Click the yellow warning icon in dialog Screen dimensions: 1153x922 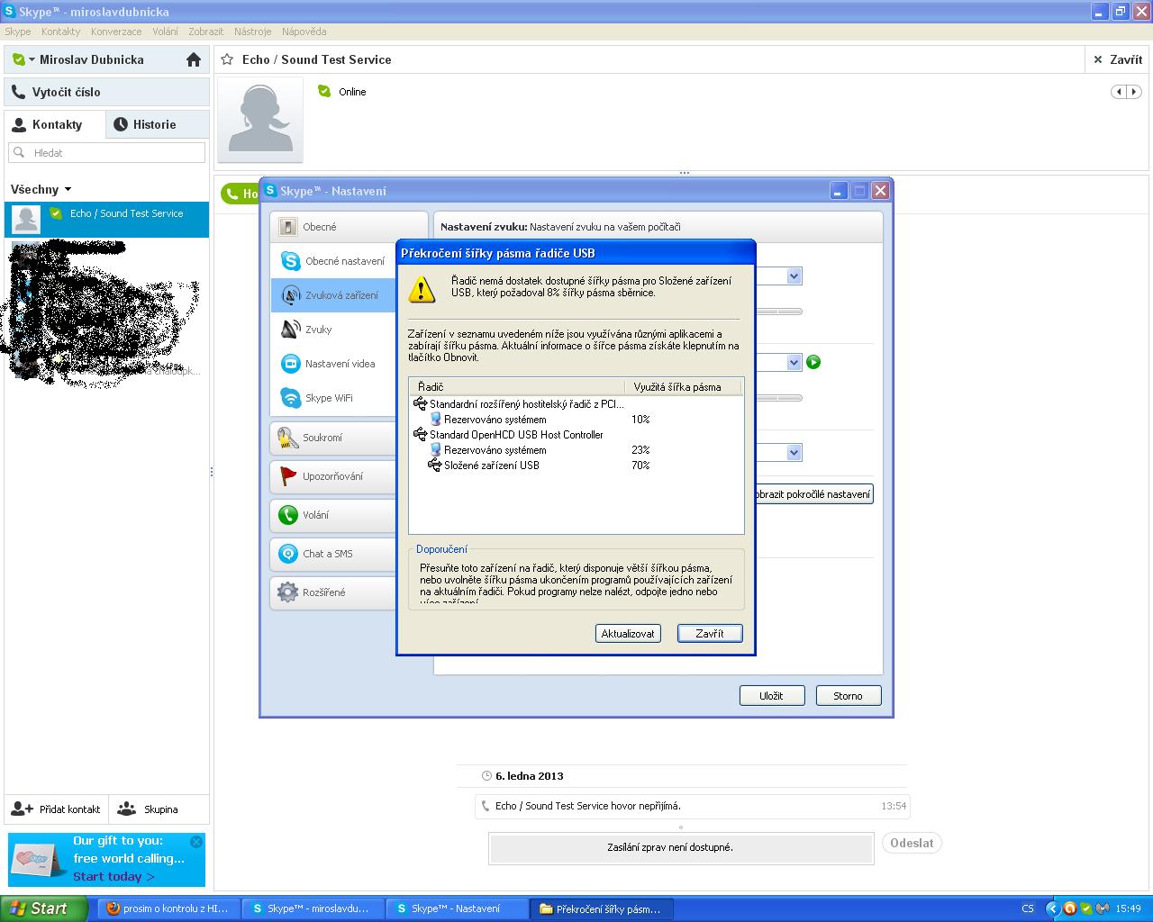point(422,289)
